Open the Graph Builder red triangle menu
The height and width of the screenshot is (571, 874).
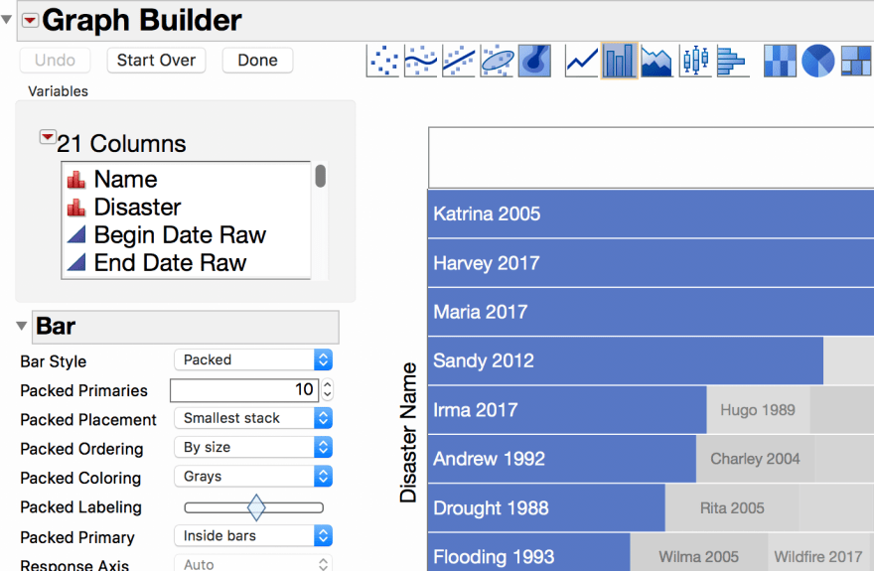pos(29,20)
